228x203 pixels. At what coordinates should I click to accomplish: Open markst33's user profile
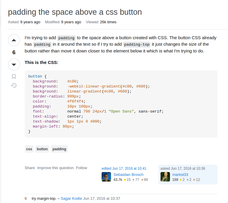[x=180, y=175]
